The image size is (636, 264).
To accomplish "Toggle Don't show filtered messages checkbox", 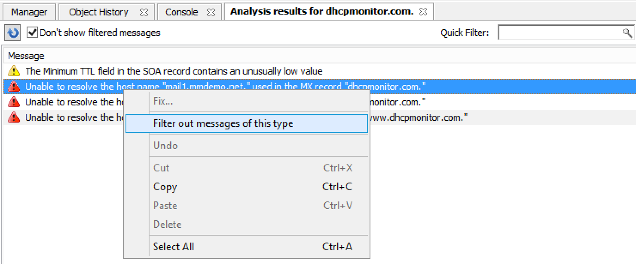I will coord(32,33).
